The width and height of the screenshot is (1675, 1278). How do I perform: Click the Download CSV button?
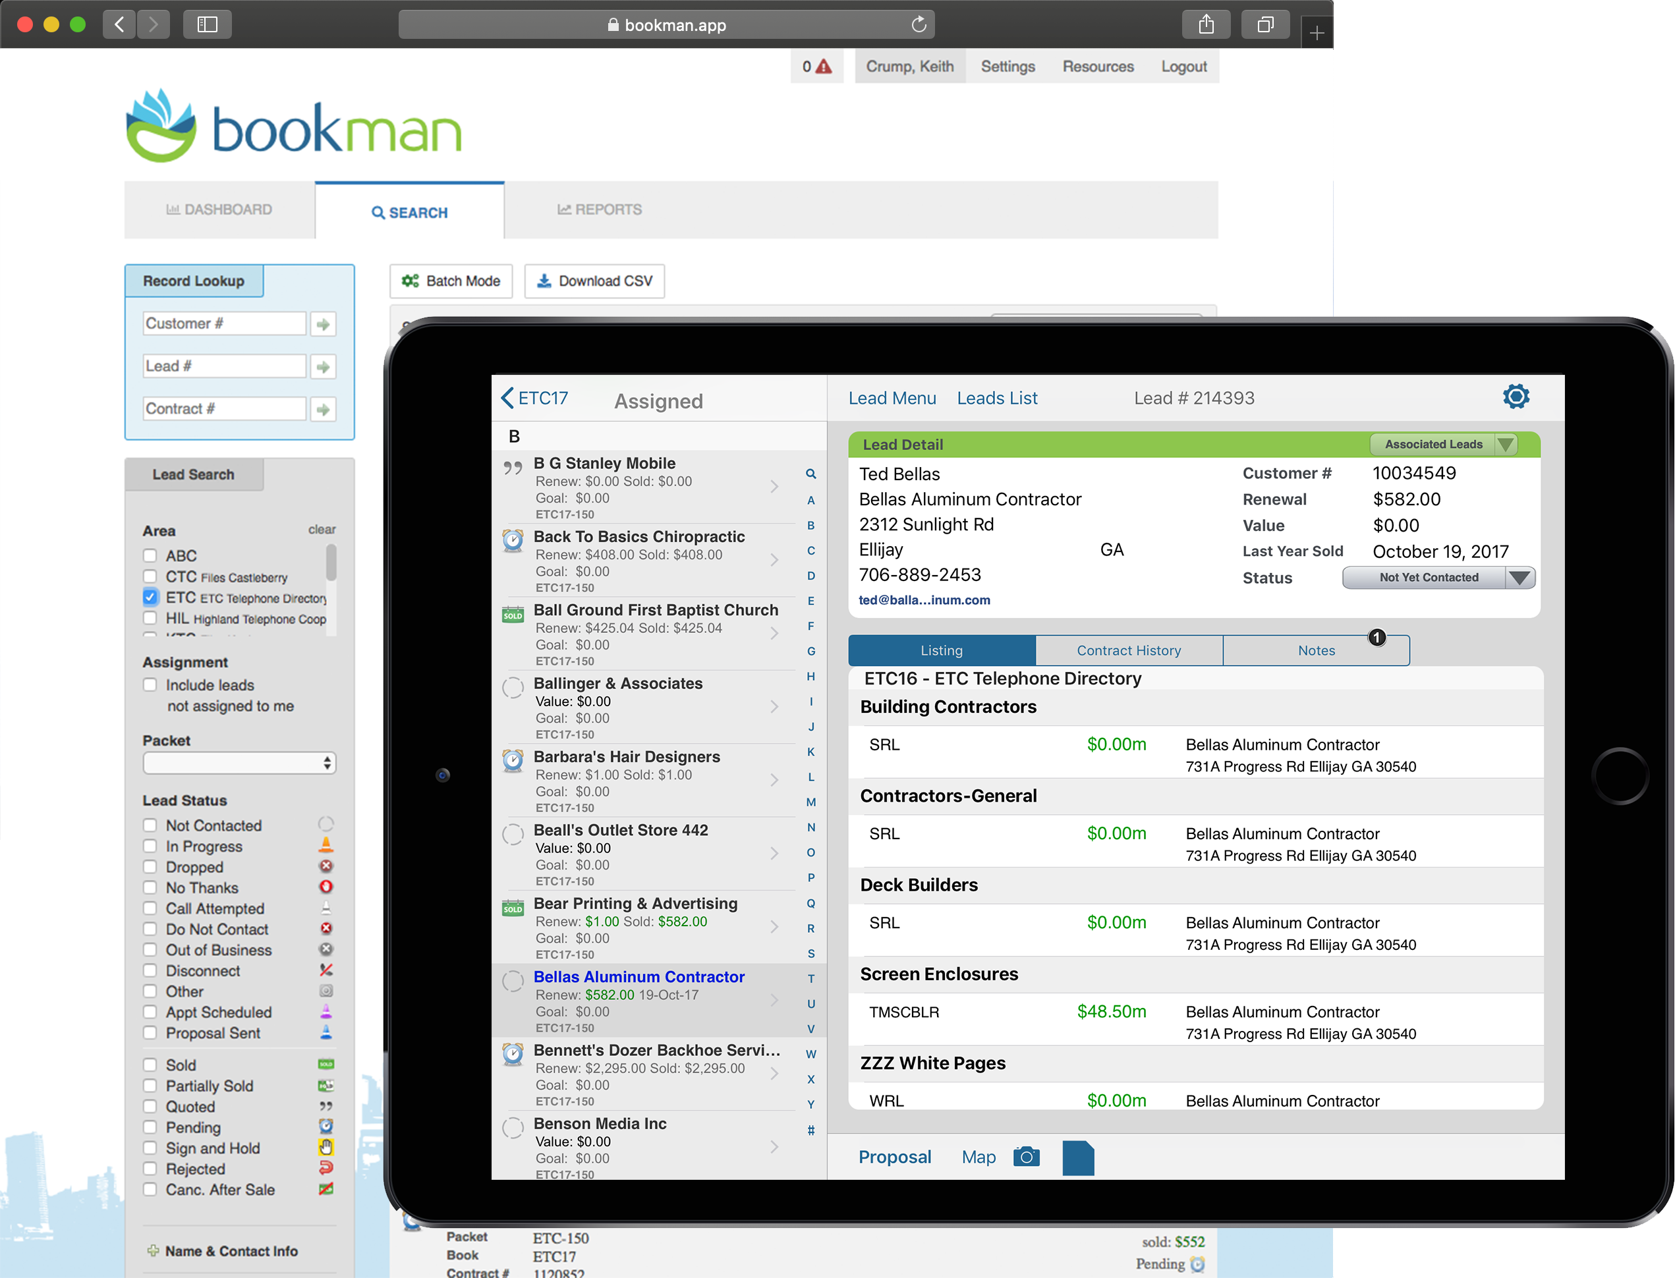coord(594,281)
